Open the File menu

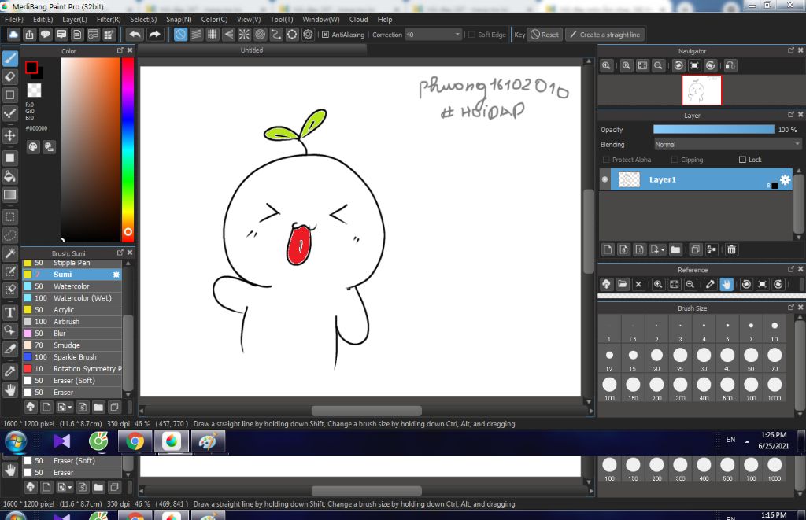click(x=14, y=19)
